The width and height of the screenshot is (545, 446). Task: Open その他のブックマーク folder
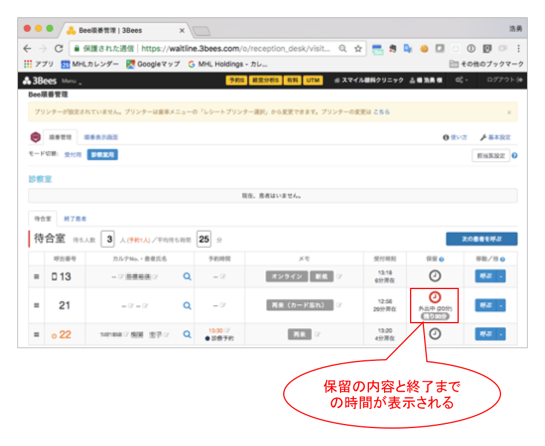pos(487,64)
